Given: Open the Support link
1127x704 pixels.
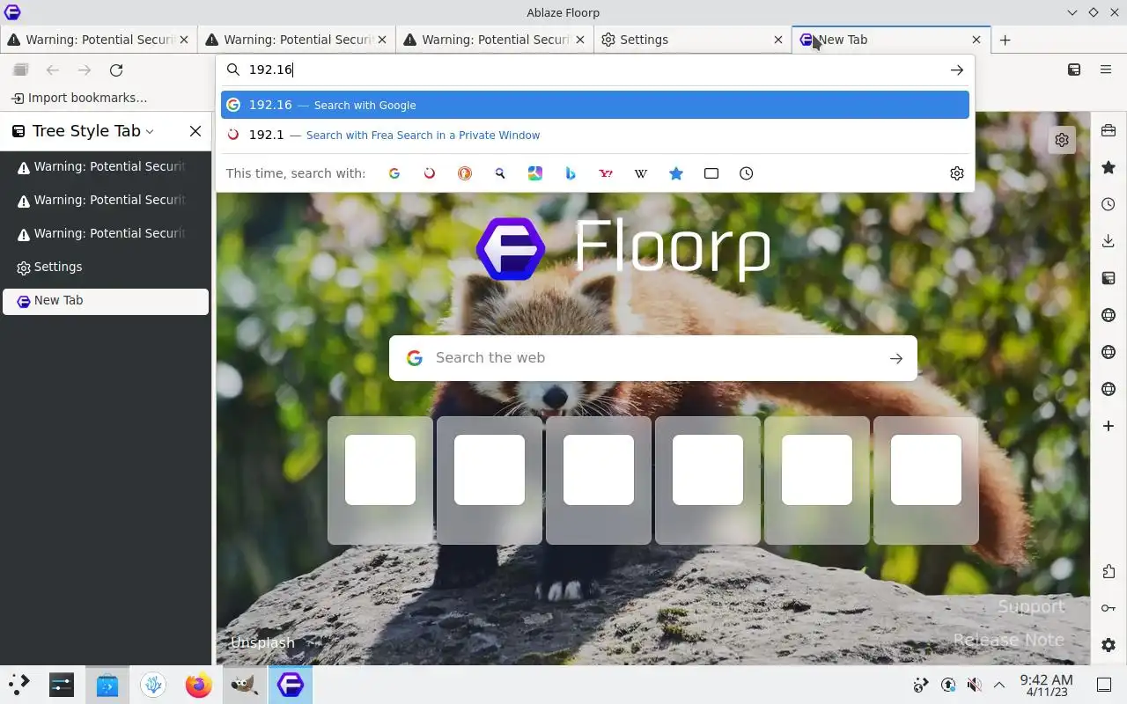Looking at the screenshot, I should click(x=1031, y=606).
